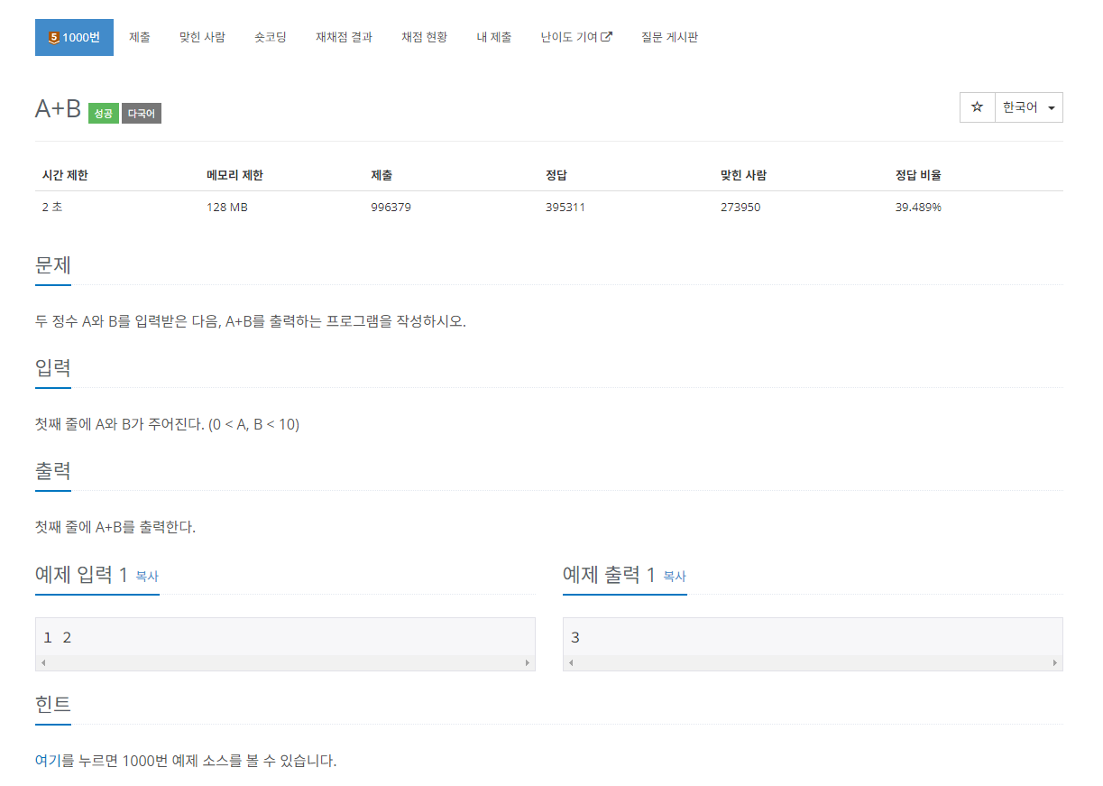The image size is (1103, 786).
Task: Click inside the sample input code box
Action: (x=285, y=638)
